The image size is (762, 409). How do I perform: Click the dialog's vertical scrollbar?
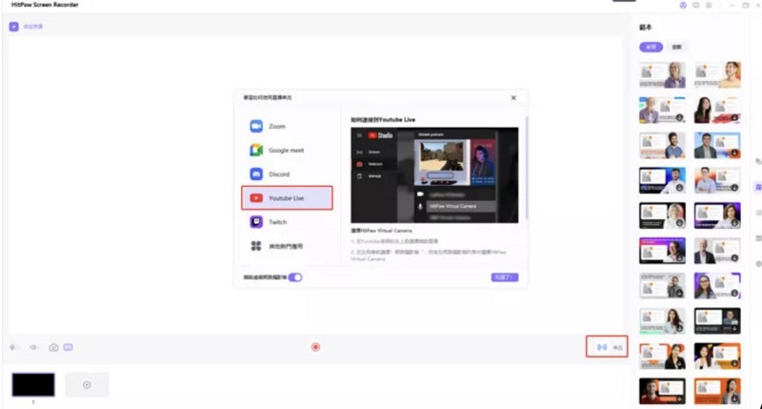527,168
